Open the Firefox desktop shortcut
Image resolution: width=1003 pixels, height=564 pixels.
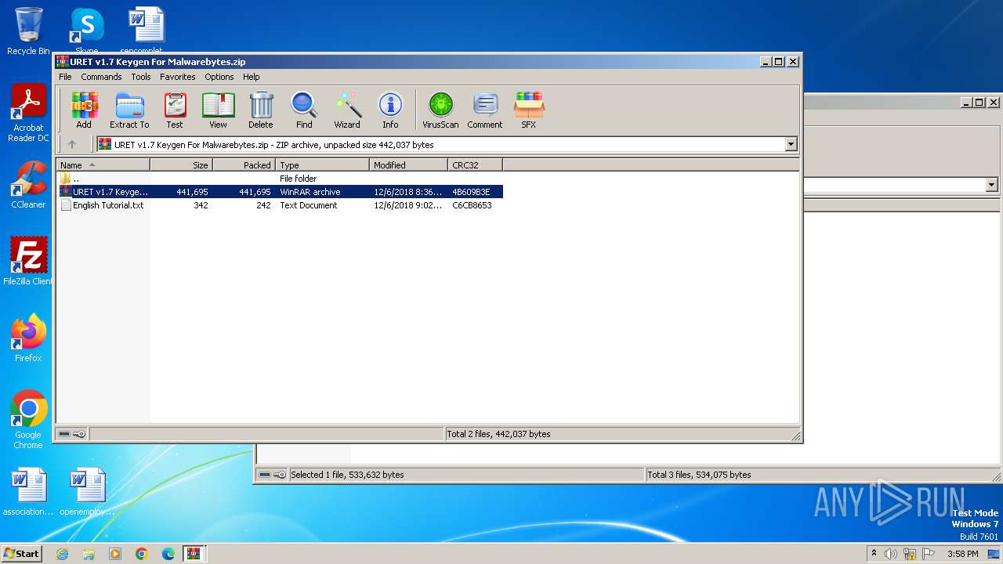tap(28, 338)
